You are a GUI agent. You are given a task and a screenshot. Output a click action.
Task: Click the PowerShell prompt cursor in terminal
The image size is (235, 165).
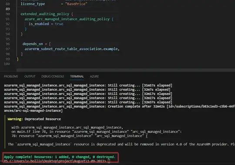point(109,161)
